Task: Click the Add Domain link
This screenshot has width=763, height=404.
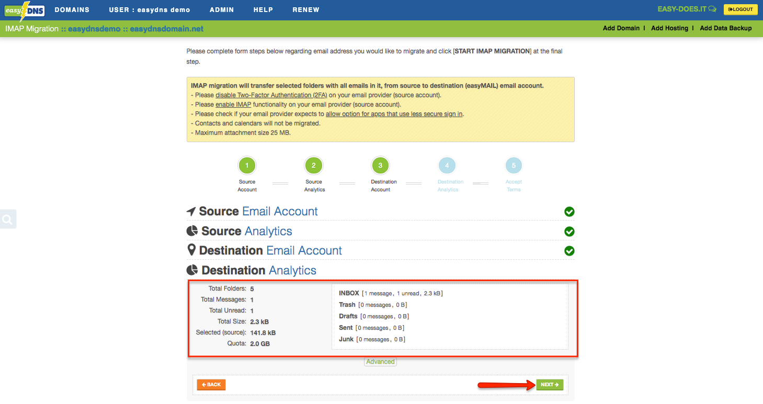Action: pos(621,28)
